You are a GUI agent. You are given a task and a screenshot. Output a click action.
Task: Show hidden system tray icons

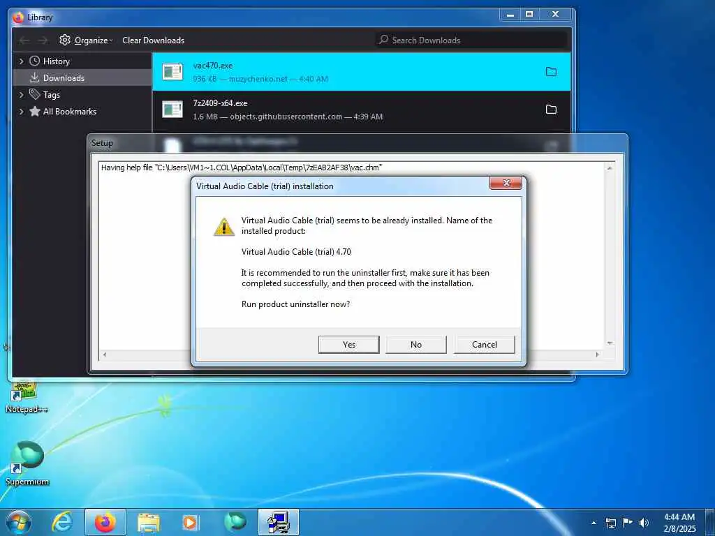pos(594,523)
